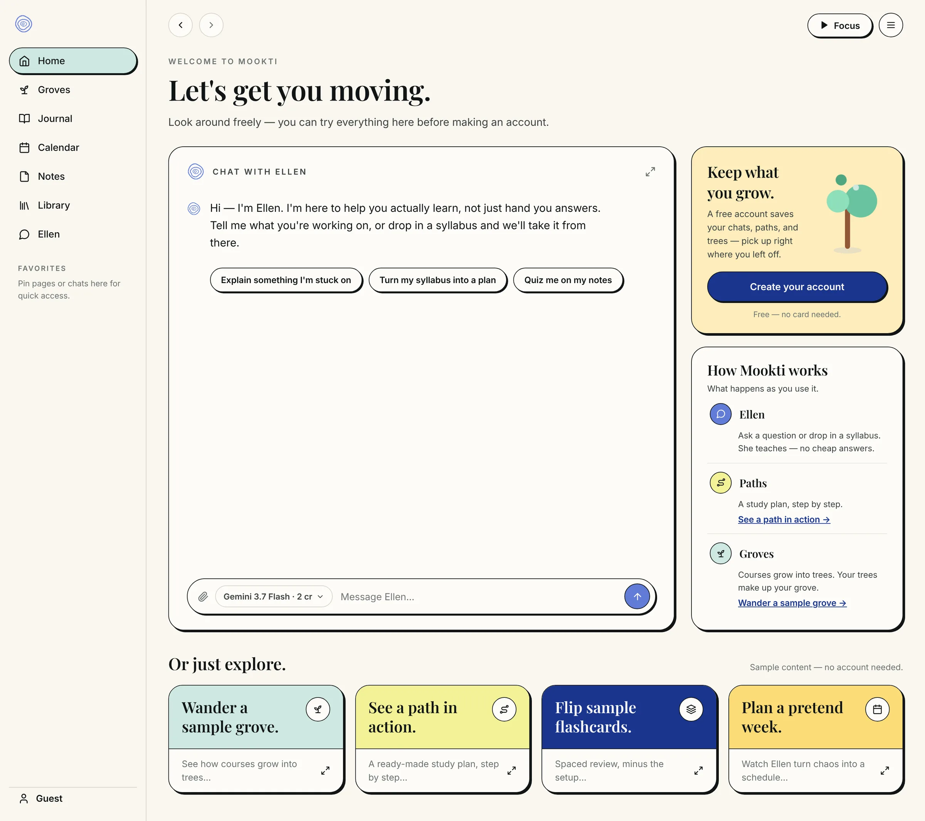This screenshot has height=821, width=925.
Task: Click into the Message Ellen input field
Action: (x=480, y=596)
